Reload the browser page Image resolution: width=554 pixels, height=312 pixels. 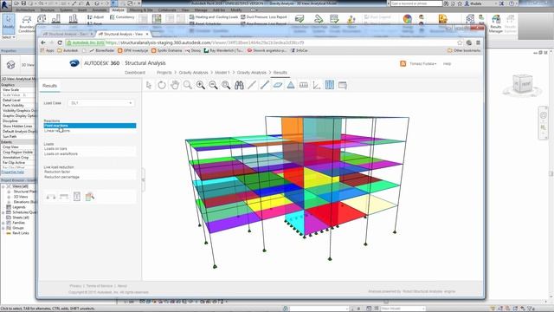60,42
